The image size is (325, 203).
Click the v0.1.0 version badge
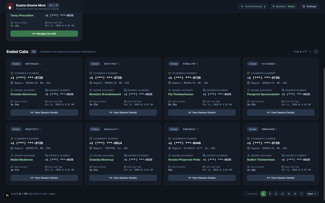(x=53, y=5)
